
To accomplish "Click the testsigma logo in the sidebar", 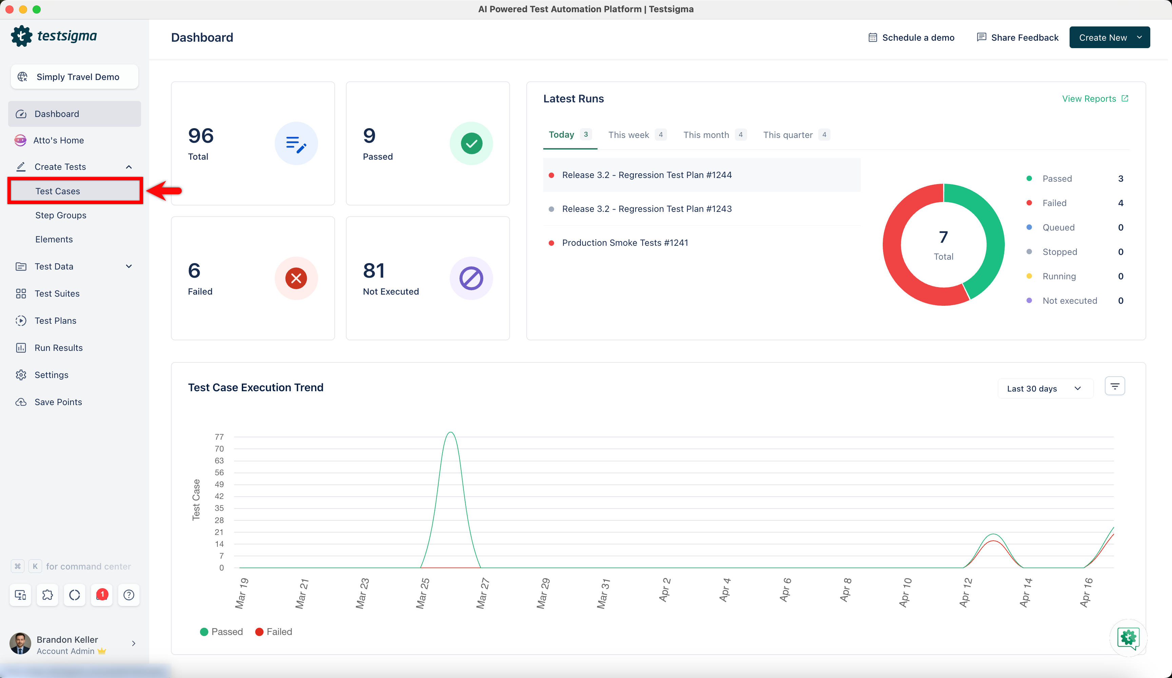I will click(54, 36).
